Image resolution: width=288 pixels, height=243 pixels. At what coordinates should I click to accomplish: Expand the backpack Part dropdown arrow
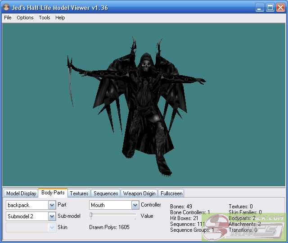coord(52,205)
